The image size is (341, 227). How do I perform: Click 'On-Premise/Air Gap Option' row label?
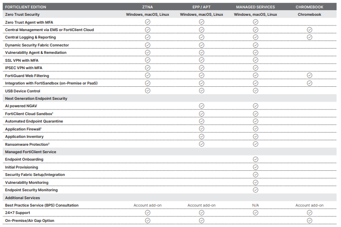pyautogui.click(x=30, y=221)
